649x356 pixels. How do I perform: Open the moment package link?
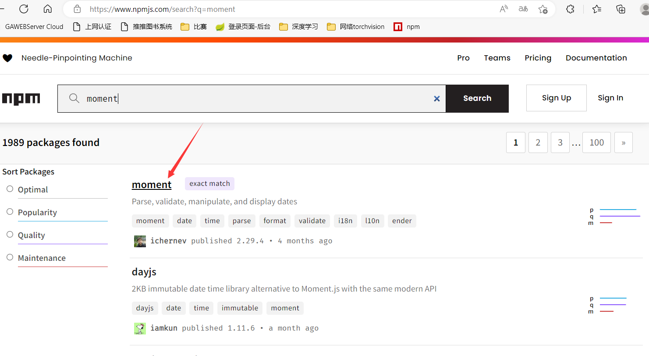[x=152, y=185]
